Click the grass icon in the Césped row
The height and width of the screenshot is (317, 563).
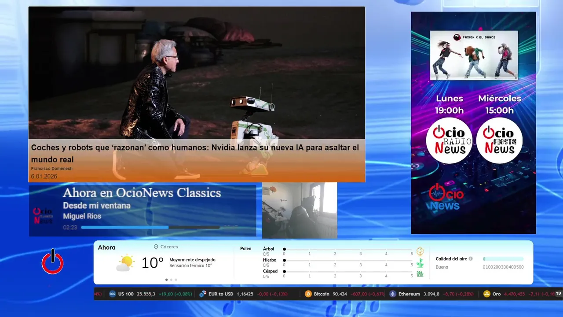coord(420,274)
